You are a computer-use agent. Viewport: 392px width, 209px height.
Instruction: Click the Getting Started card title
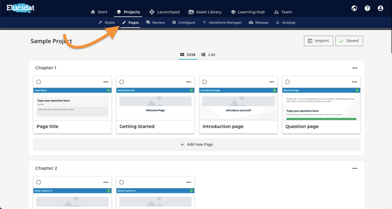(x=137, y=126)
